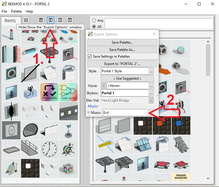Open the Help menu
The height and width of the screenshot is (187, 219).
coord(29,11)
